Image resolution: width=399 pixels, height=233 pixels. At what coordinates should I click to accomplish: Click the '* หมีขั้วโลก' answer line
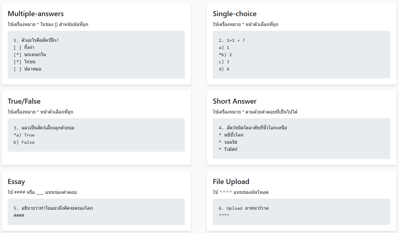(231, 135)
